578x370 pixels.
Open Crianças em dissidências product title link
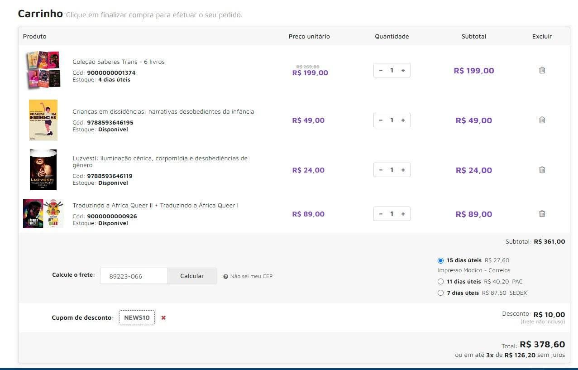(x=163, y=112)
